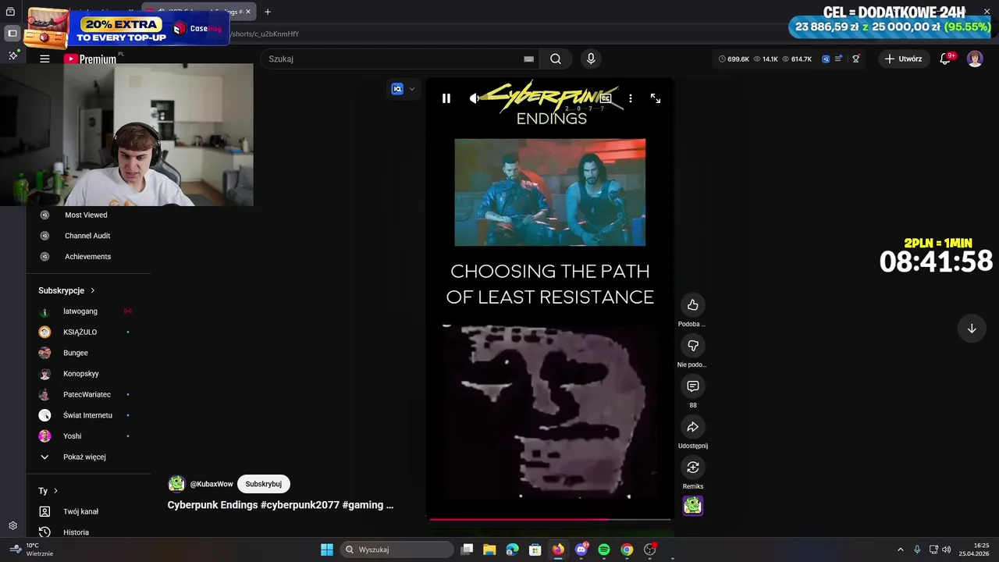Show hidden system tray icons
The image size is (999, 562).
tap(900, 550)
